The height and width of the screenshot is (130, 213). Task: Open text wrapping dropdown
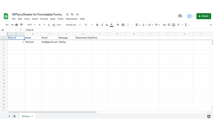click(x=151, y=25)
